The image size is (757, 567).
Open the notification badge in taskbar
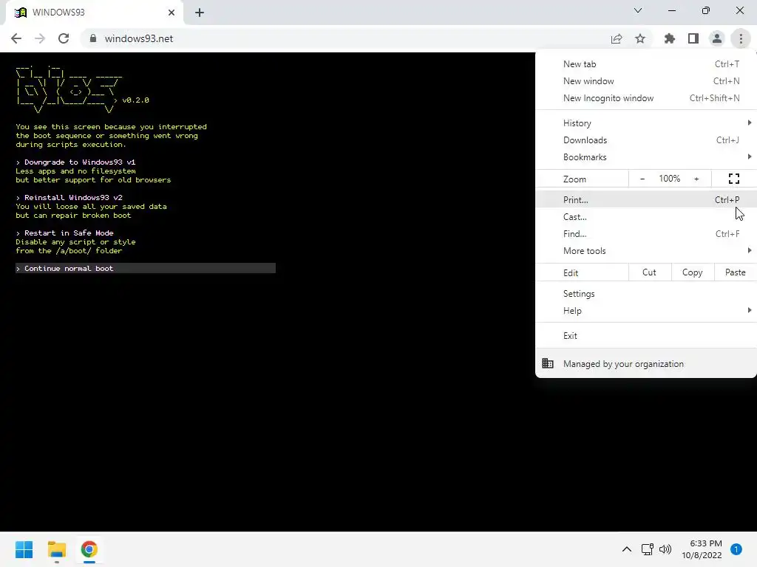click(x=736, y=549)
